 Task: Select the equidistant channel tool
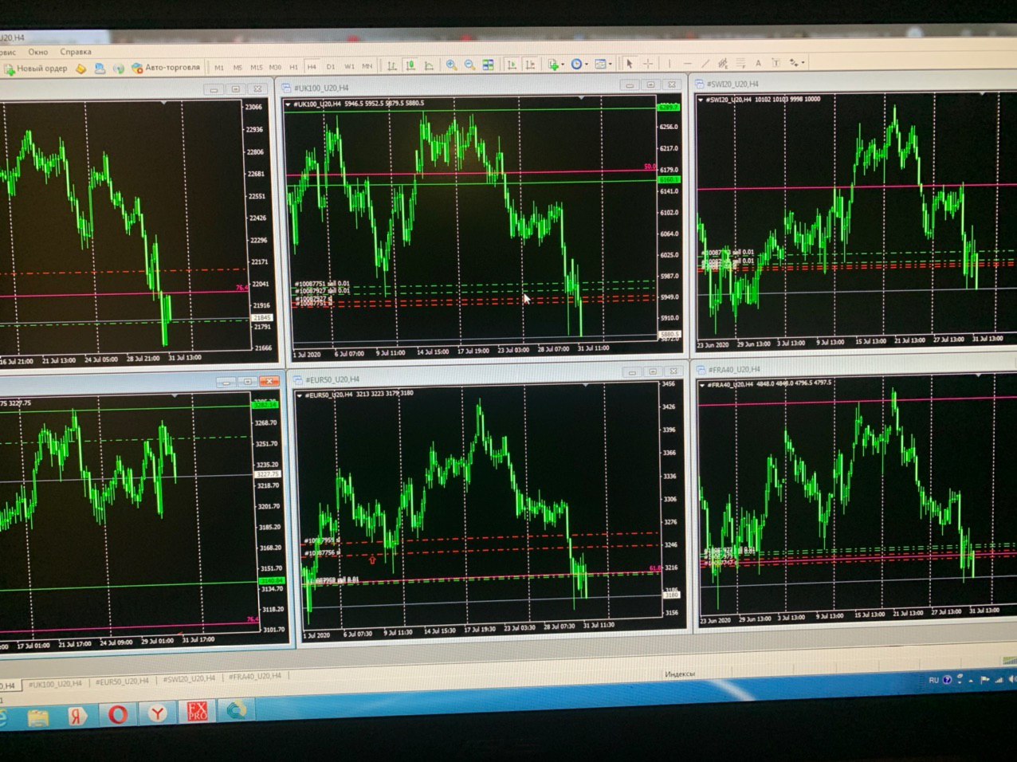pyautogui.click(x=723, y=64)
